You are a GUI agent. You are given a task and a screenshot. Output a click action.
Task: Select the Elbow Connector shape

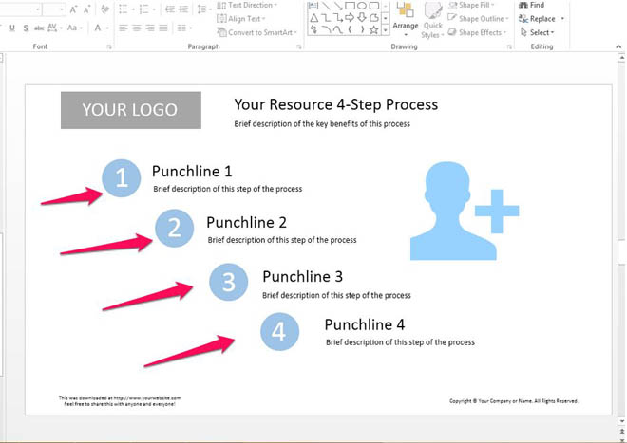[x=326, y=18]
